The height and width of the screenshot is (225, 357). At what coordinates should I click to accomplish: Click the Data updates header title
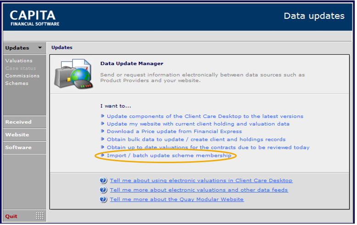[314, 16]
